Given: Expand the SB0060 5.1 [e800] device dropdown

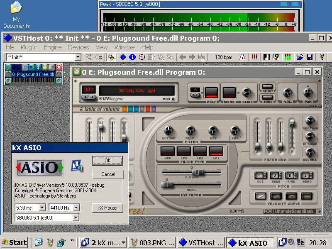Looking at the screenshot, I should [76, 217].
